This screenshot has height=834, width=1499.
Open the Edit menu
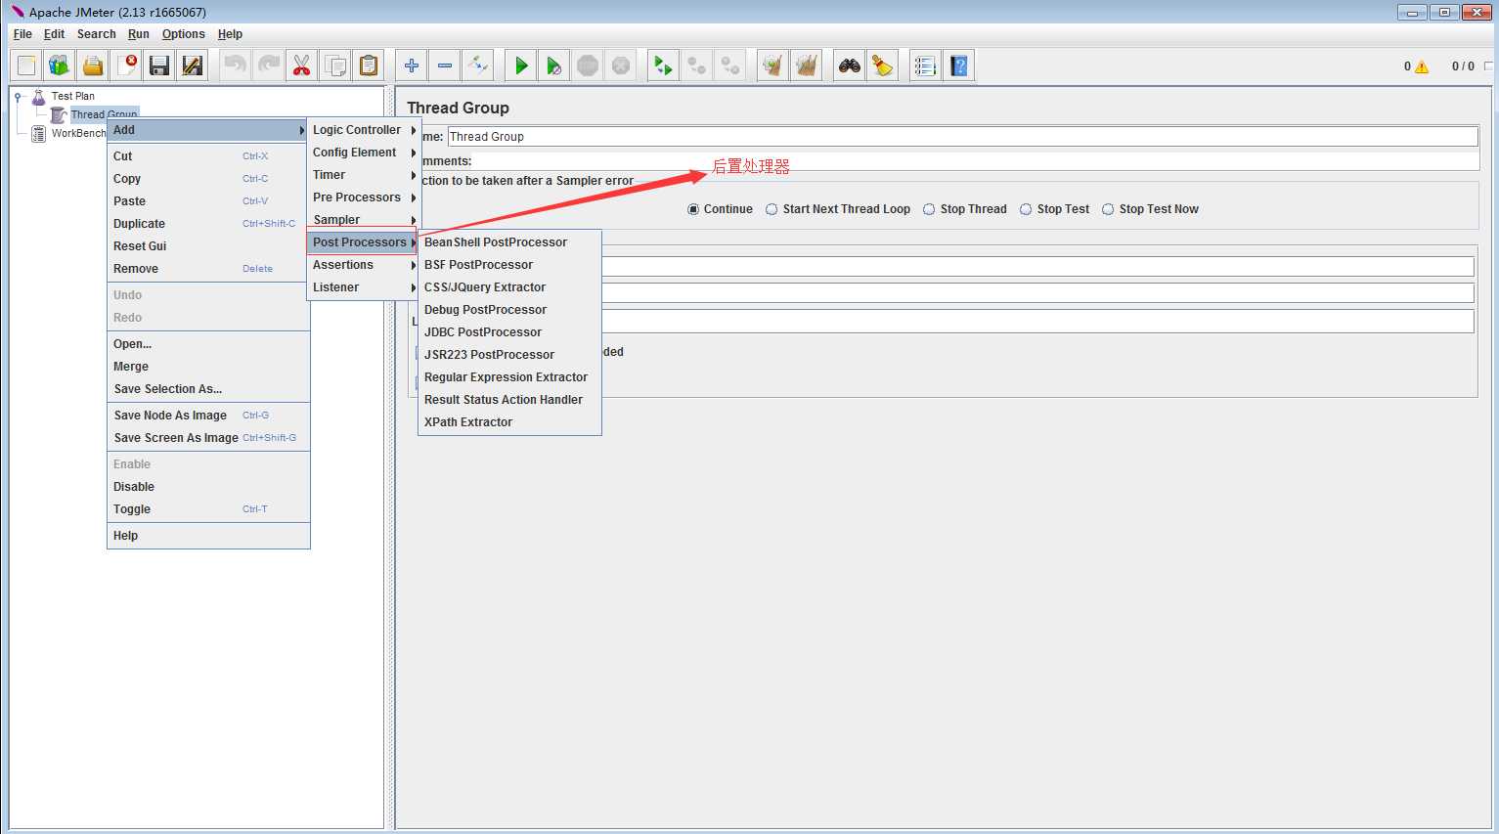coord(54,34)
